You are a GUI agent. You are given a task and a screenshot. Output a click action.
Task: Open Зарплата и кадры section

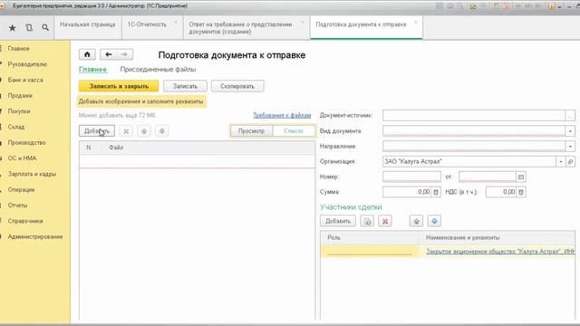pyautogui.click(x=33, y=174)
